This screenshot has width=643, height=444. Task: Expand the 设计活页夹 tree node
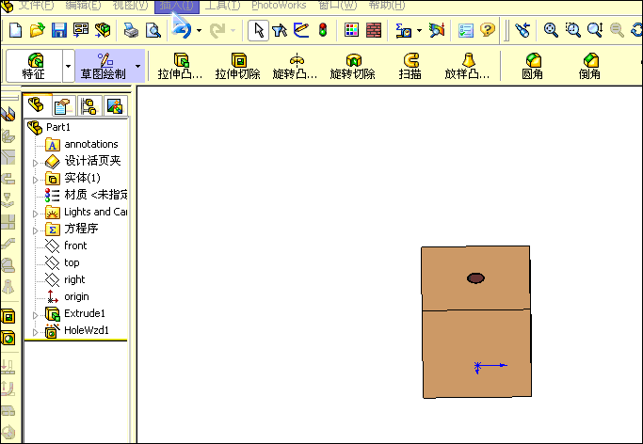(35, 163)
